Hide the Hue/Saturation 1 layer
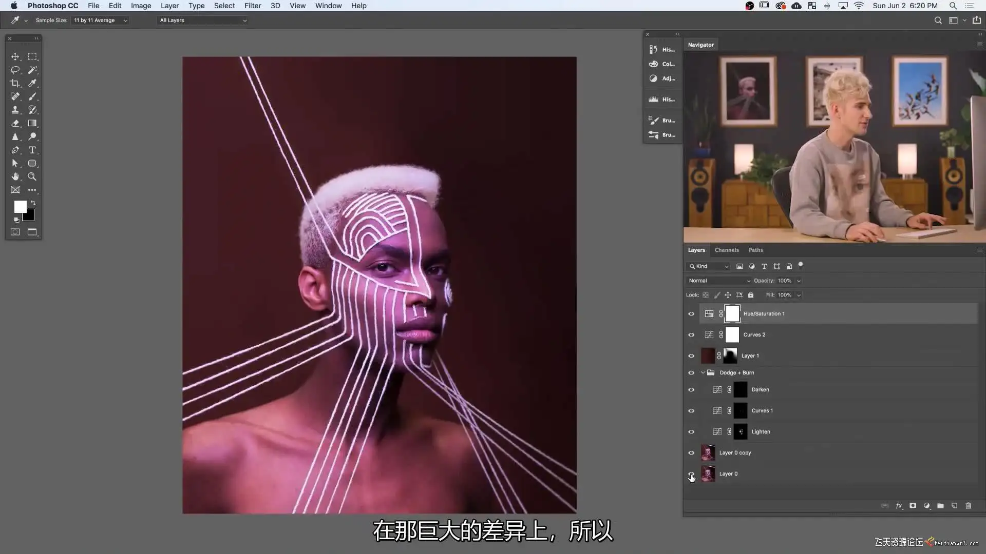 tap(691, 314)
